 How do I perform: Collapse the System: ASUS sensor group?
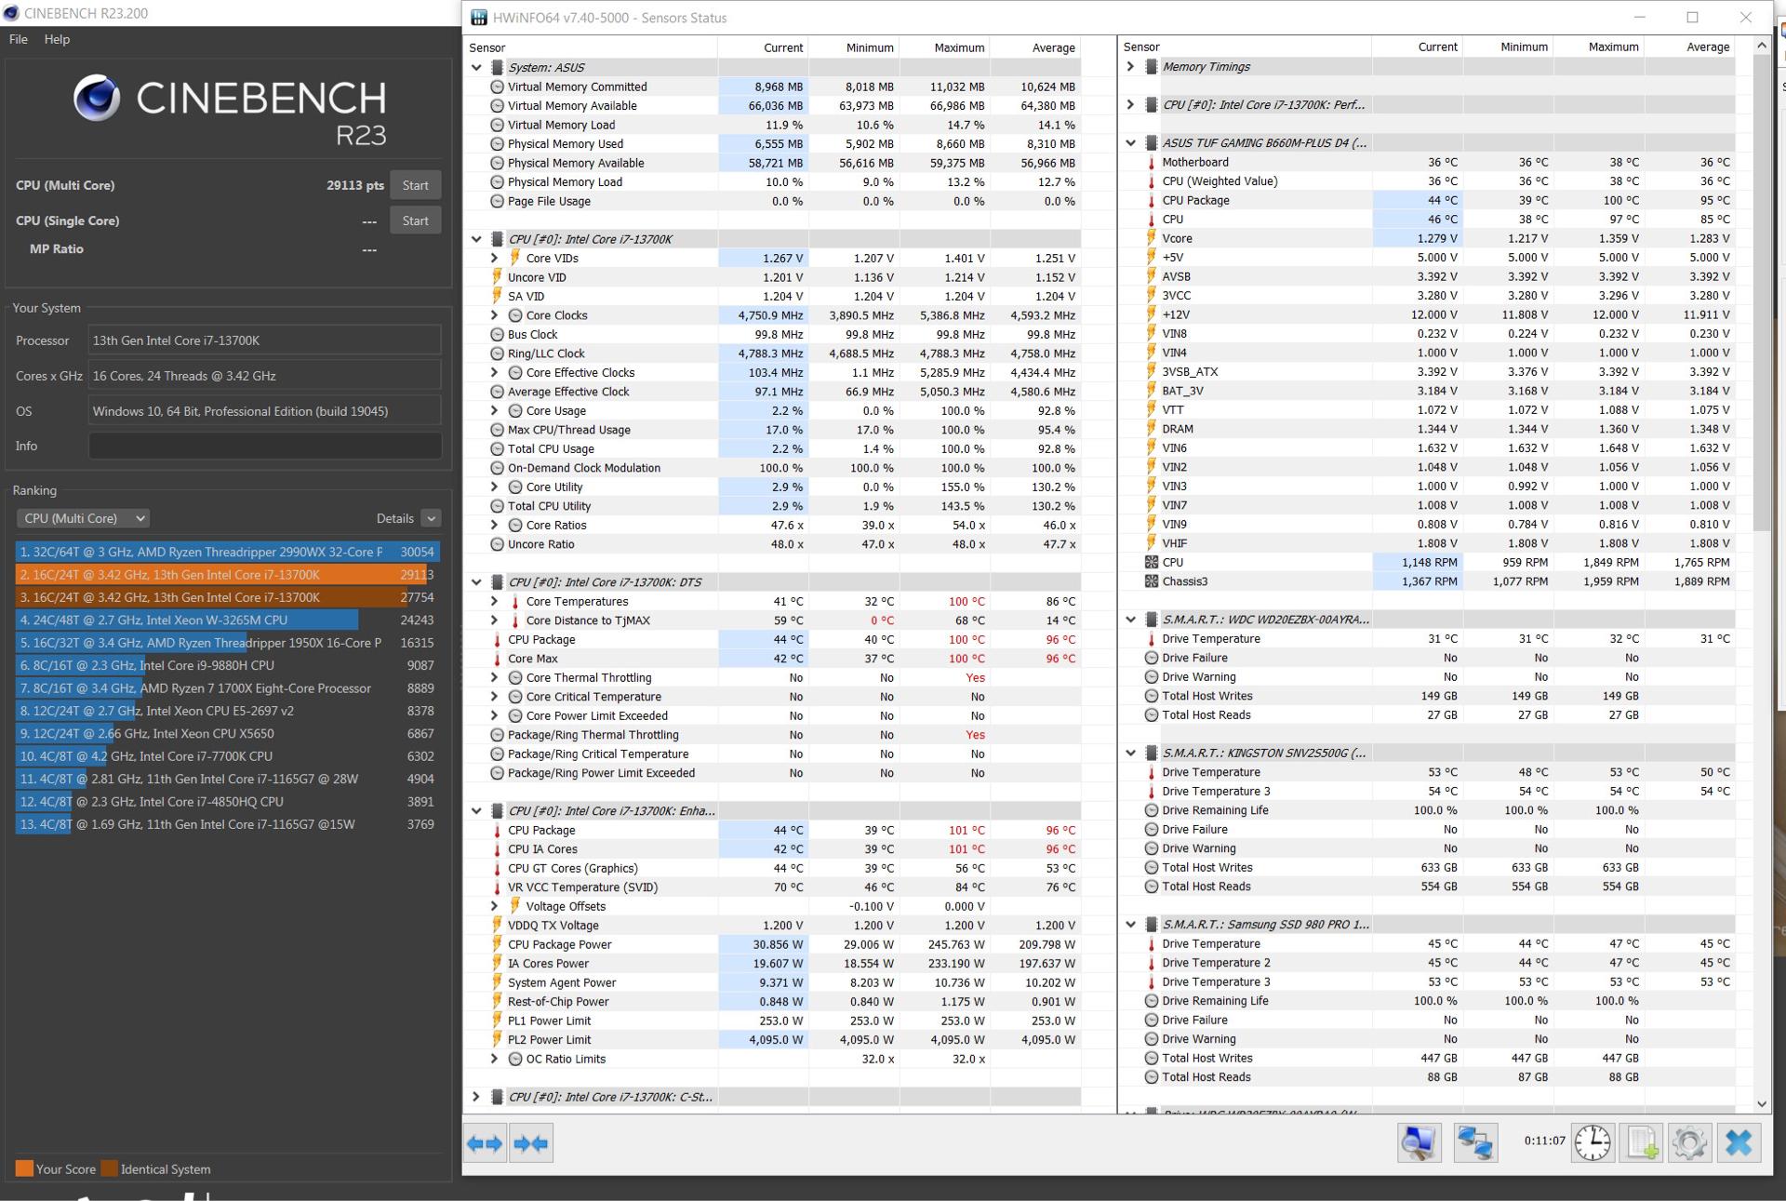click(477, 67)
